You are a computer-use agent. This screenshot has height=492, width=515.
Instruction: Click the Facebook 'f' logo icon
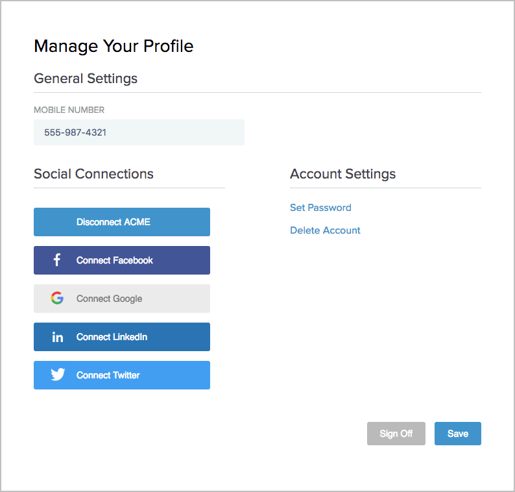(x=57, y=260)
